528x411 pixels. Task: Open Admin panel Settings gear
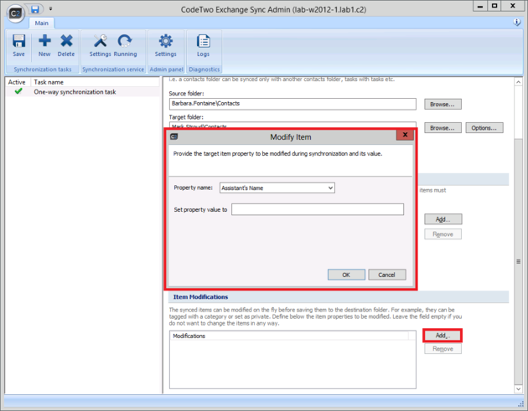click(x=165, y=45)
